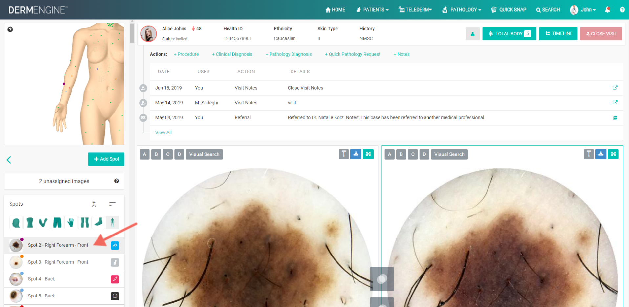The width and height of the screenshot is (629, 307).
Task: Toggle A in right image viewer
Action: [390, 154]
